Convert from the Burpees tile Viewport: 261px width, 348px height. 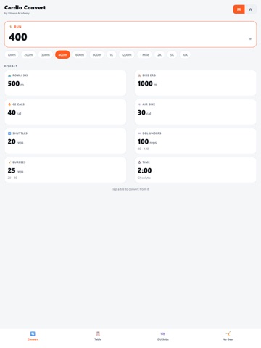[x=65, y=170]
